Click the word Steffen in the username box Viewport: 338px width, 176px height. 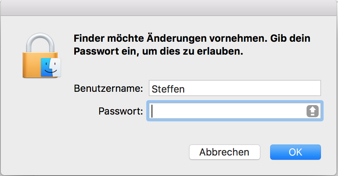point(168,89)
